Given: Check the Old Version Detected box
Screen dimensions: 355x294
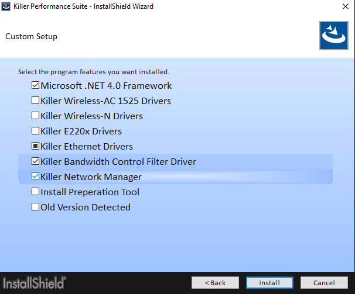Looking at the screenshot, I should coord(35,207).
